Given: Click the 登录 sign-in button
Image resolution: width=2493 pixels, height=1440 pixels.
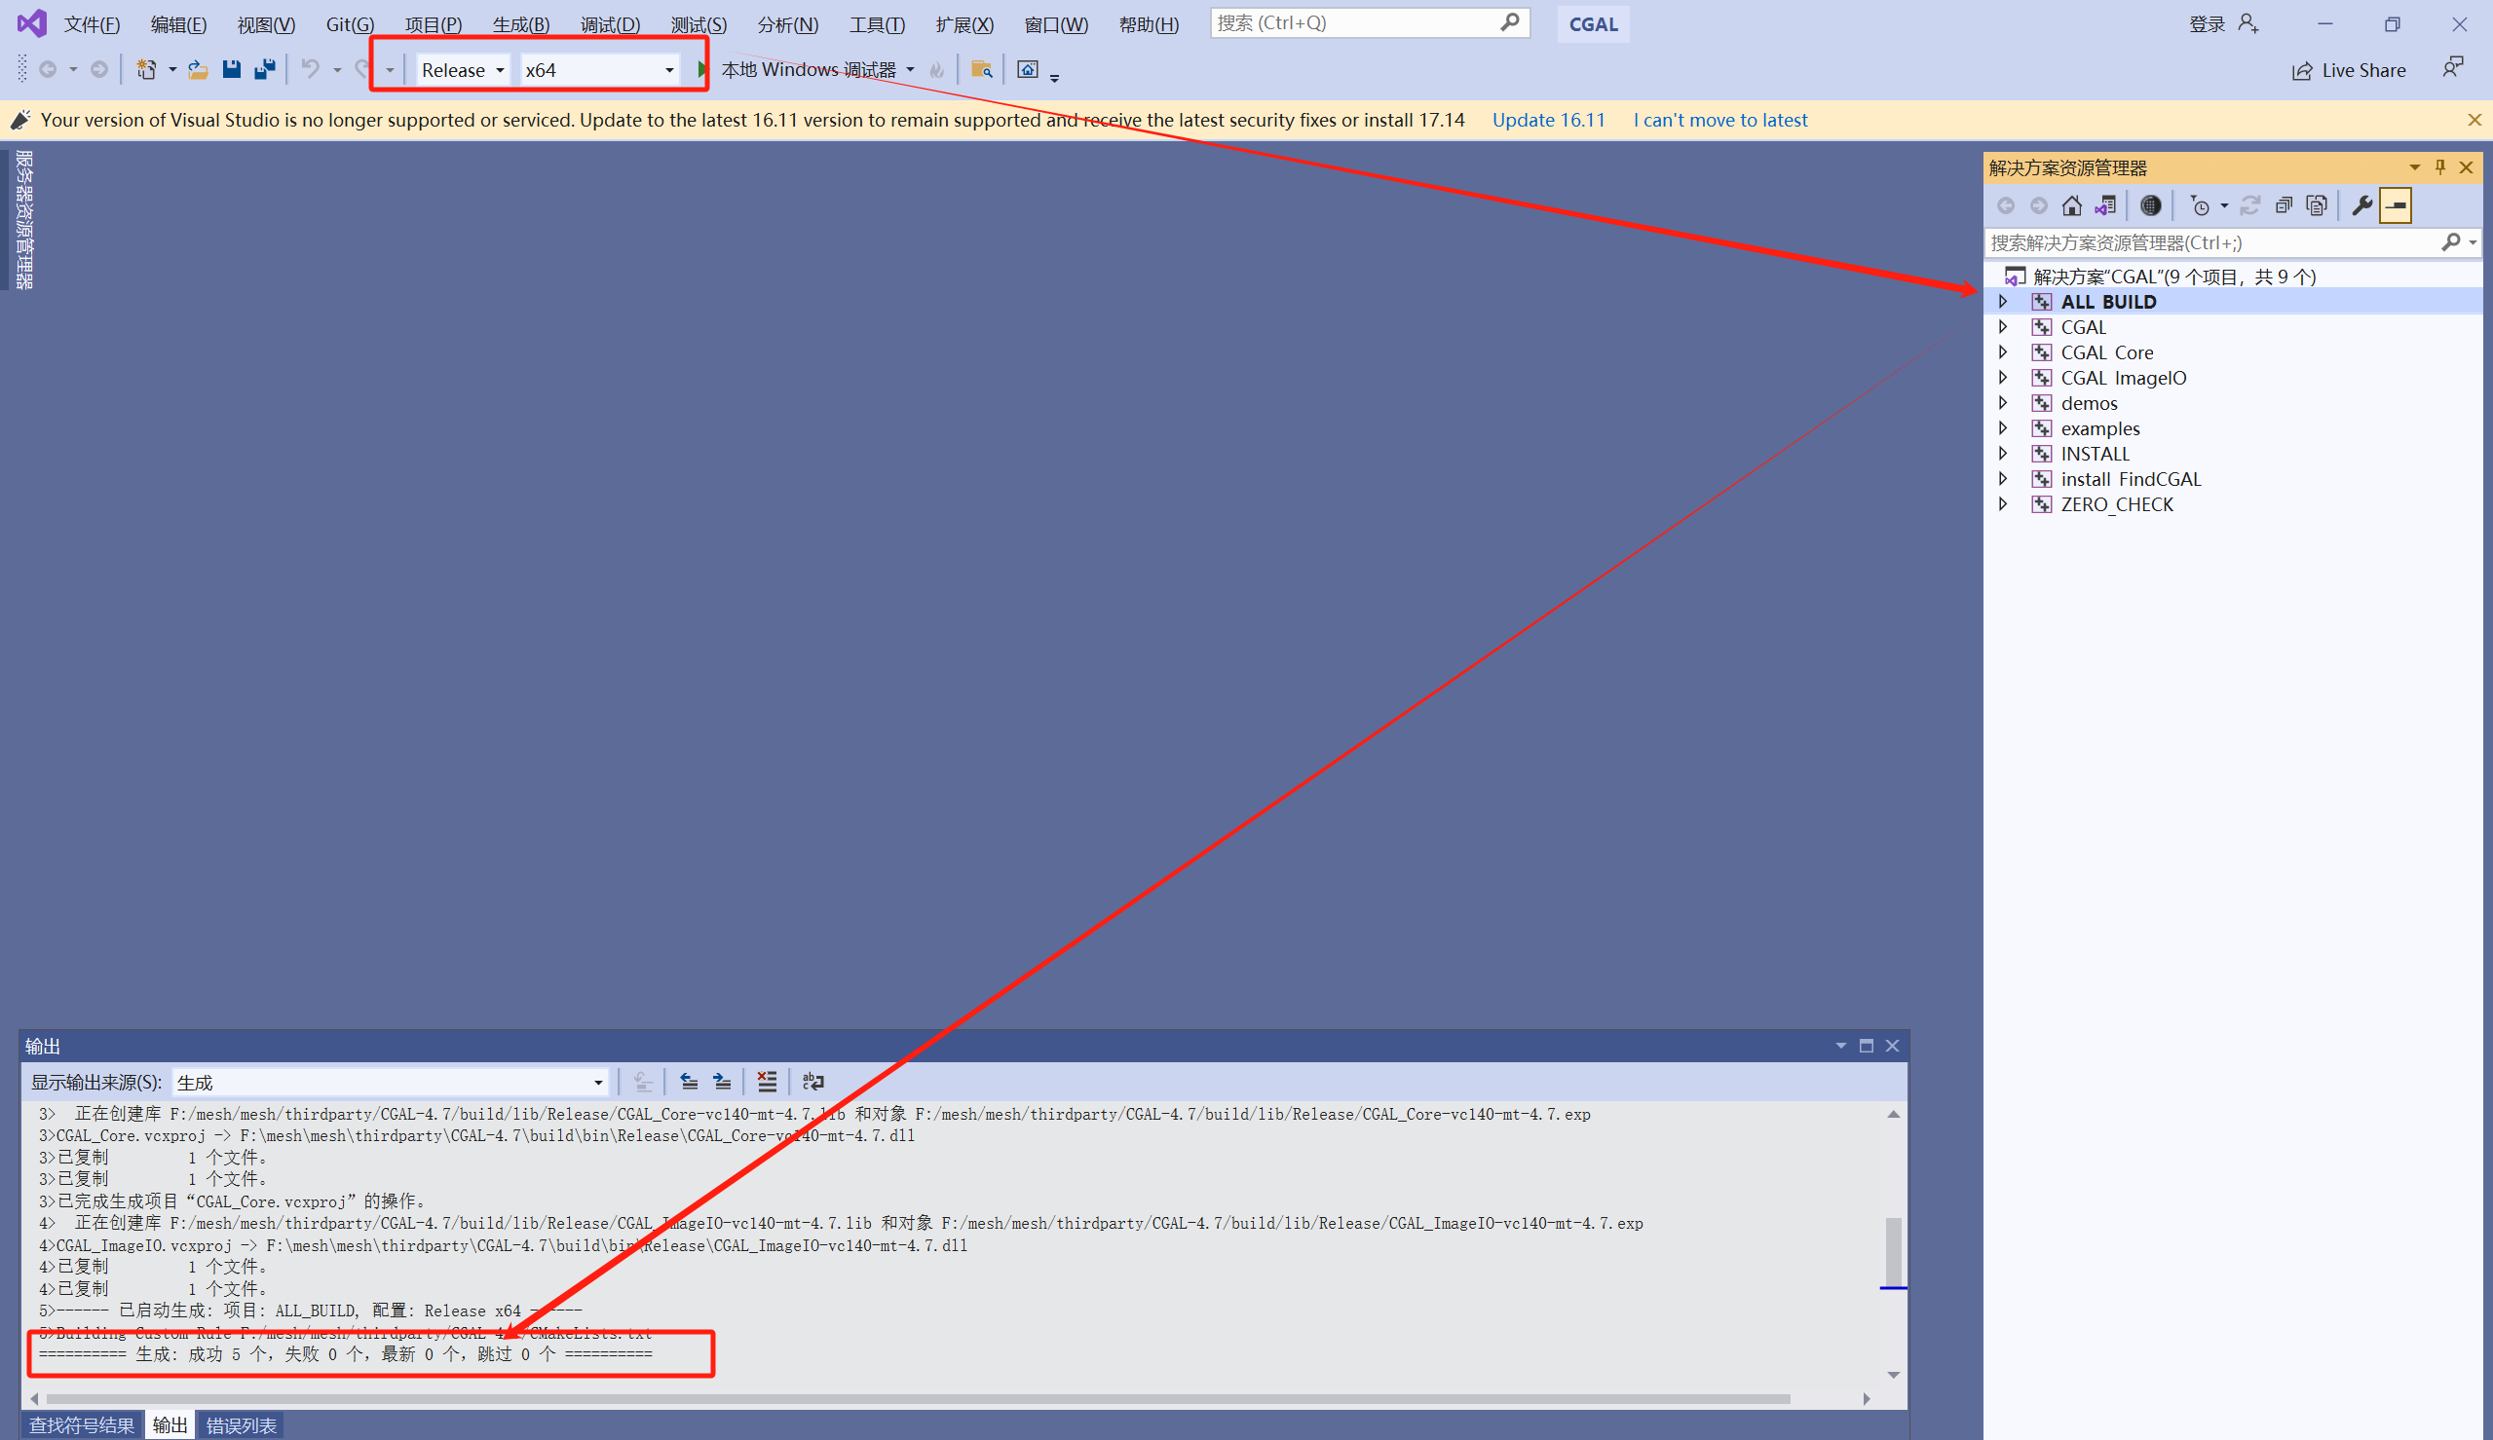Looking at the screenshot, I should (2208, 23).
